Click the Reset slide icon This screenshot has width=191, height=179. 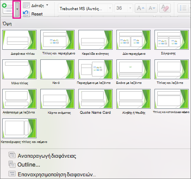click(x=26, y=14)
